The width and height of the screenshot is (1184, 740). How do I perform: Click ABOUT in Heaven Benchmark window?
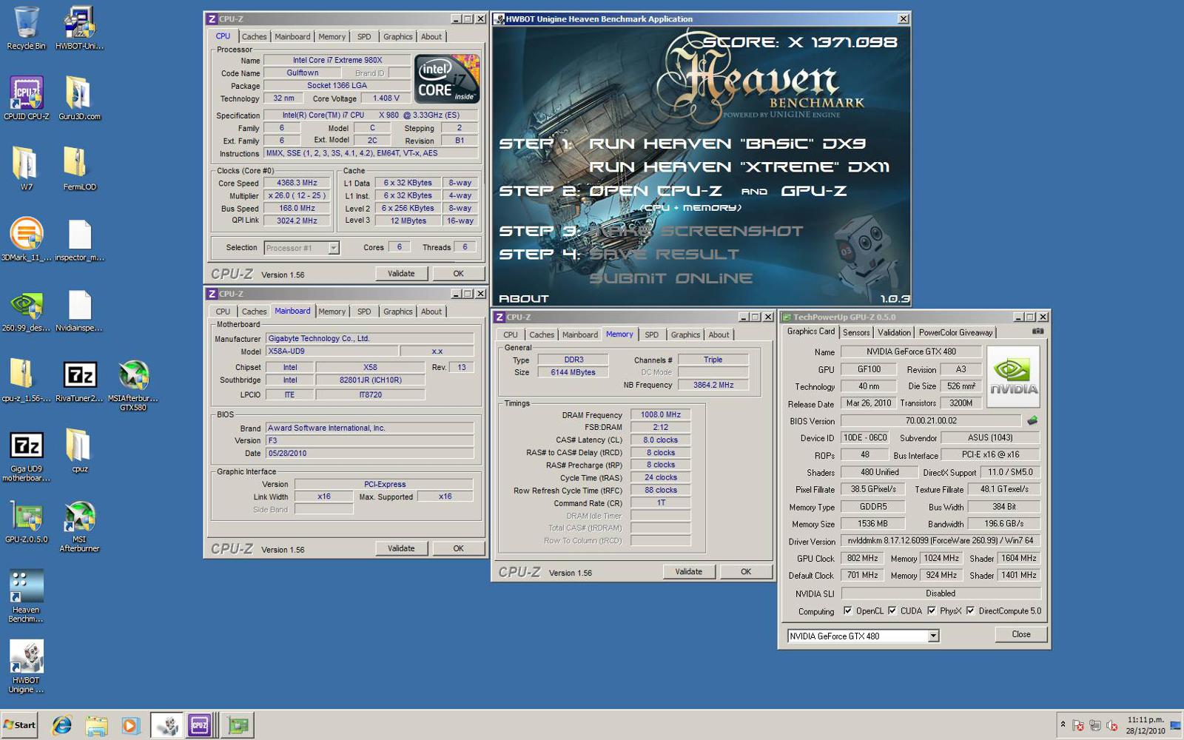[524, 299]
